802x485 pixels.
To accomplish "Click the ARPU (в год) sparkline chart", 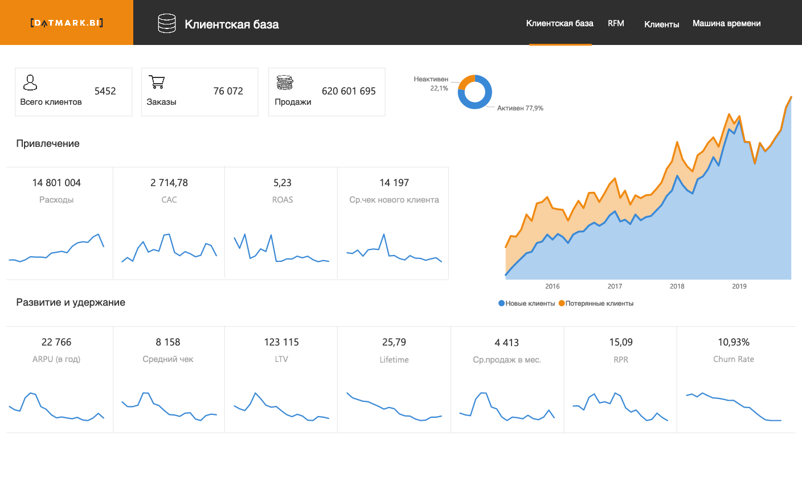I will pyautogui.click(x=56, y=406).
